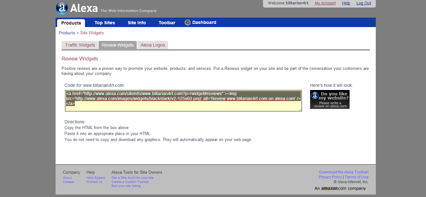This screenshot has height=197, width=426.
Task: Click the Help link in header
Action: (346, 3)
